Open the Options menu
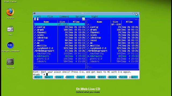The width and height of the screenshot is (172, 96). 80,17
